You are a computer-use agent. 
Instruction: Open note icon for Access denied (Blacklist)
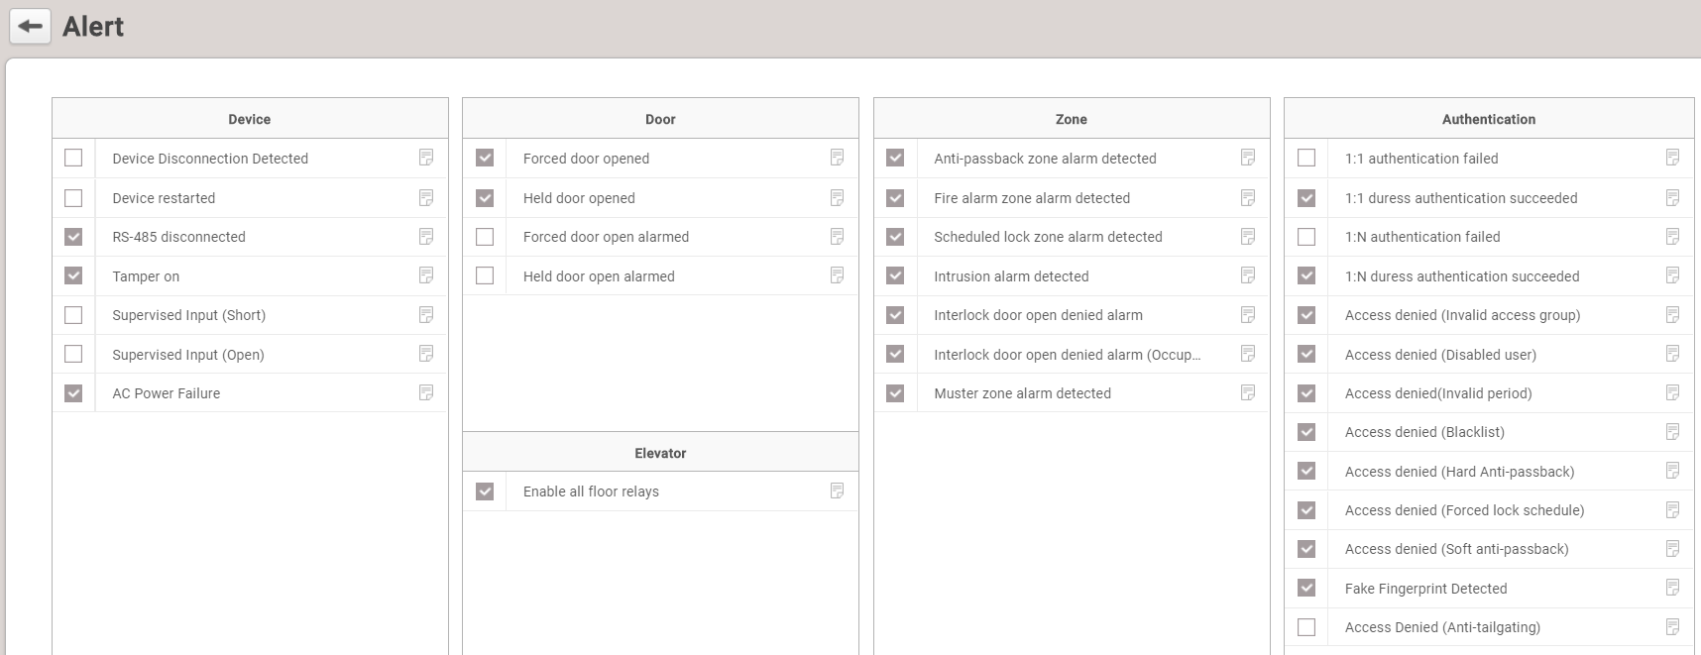click(1672, 432)
